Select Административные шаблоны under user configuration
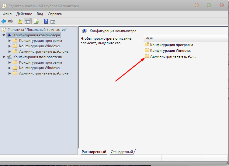 coord(44,73)
